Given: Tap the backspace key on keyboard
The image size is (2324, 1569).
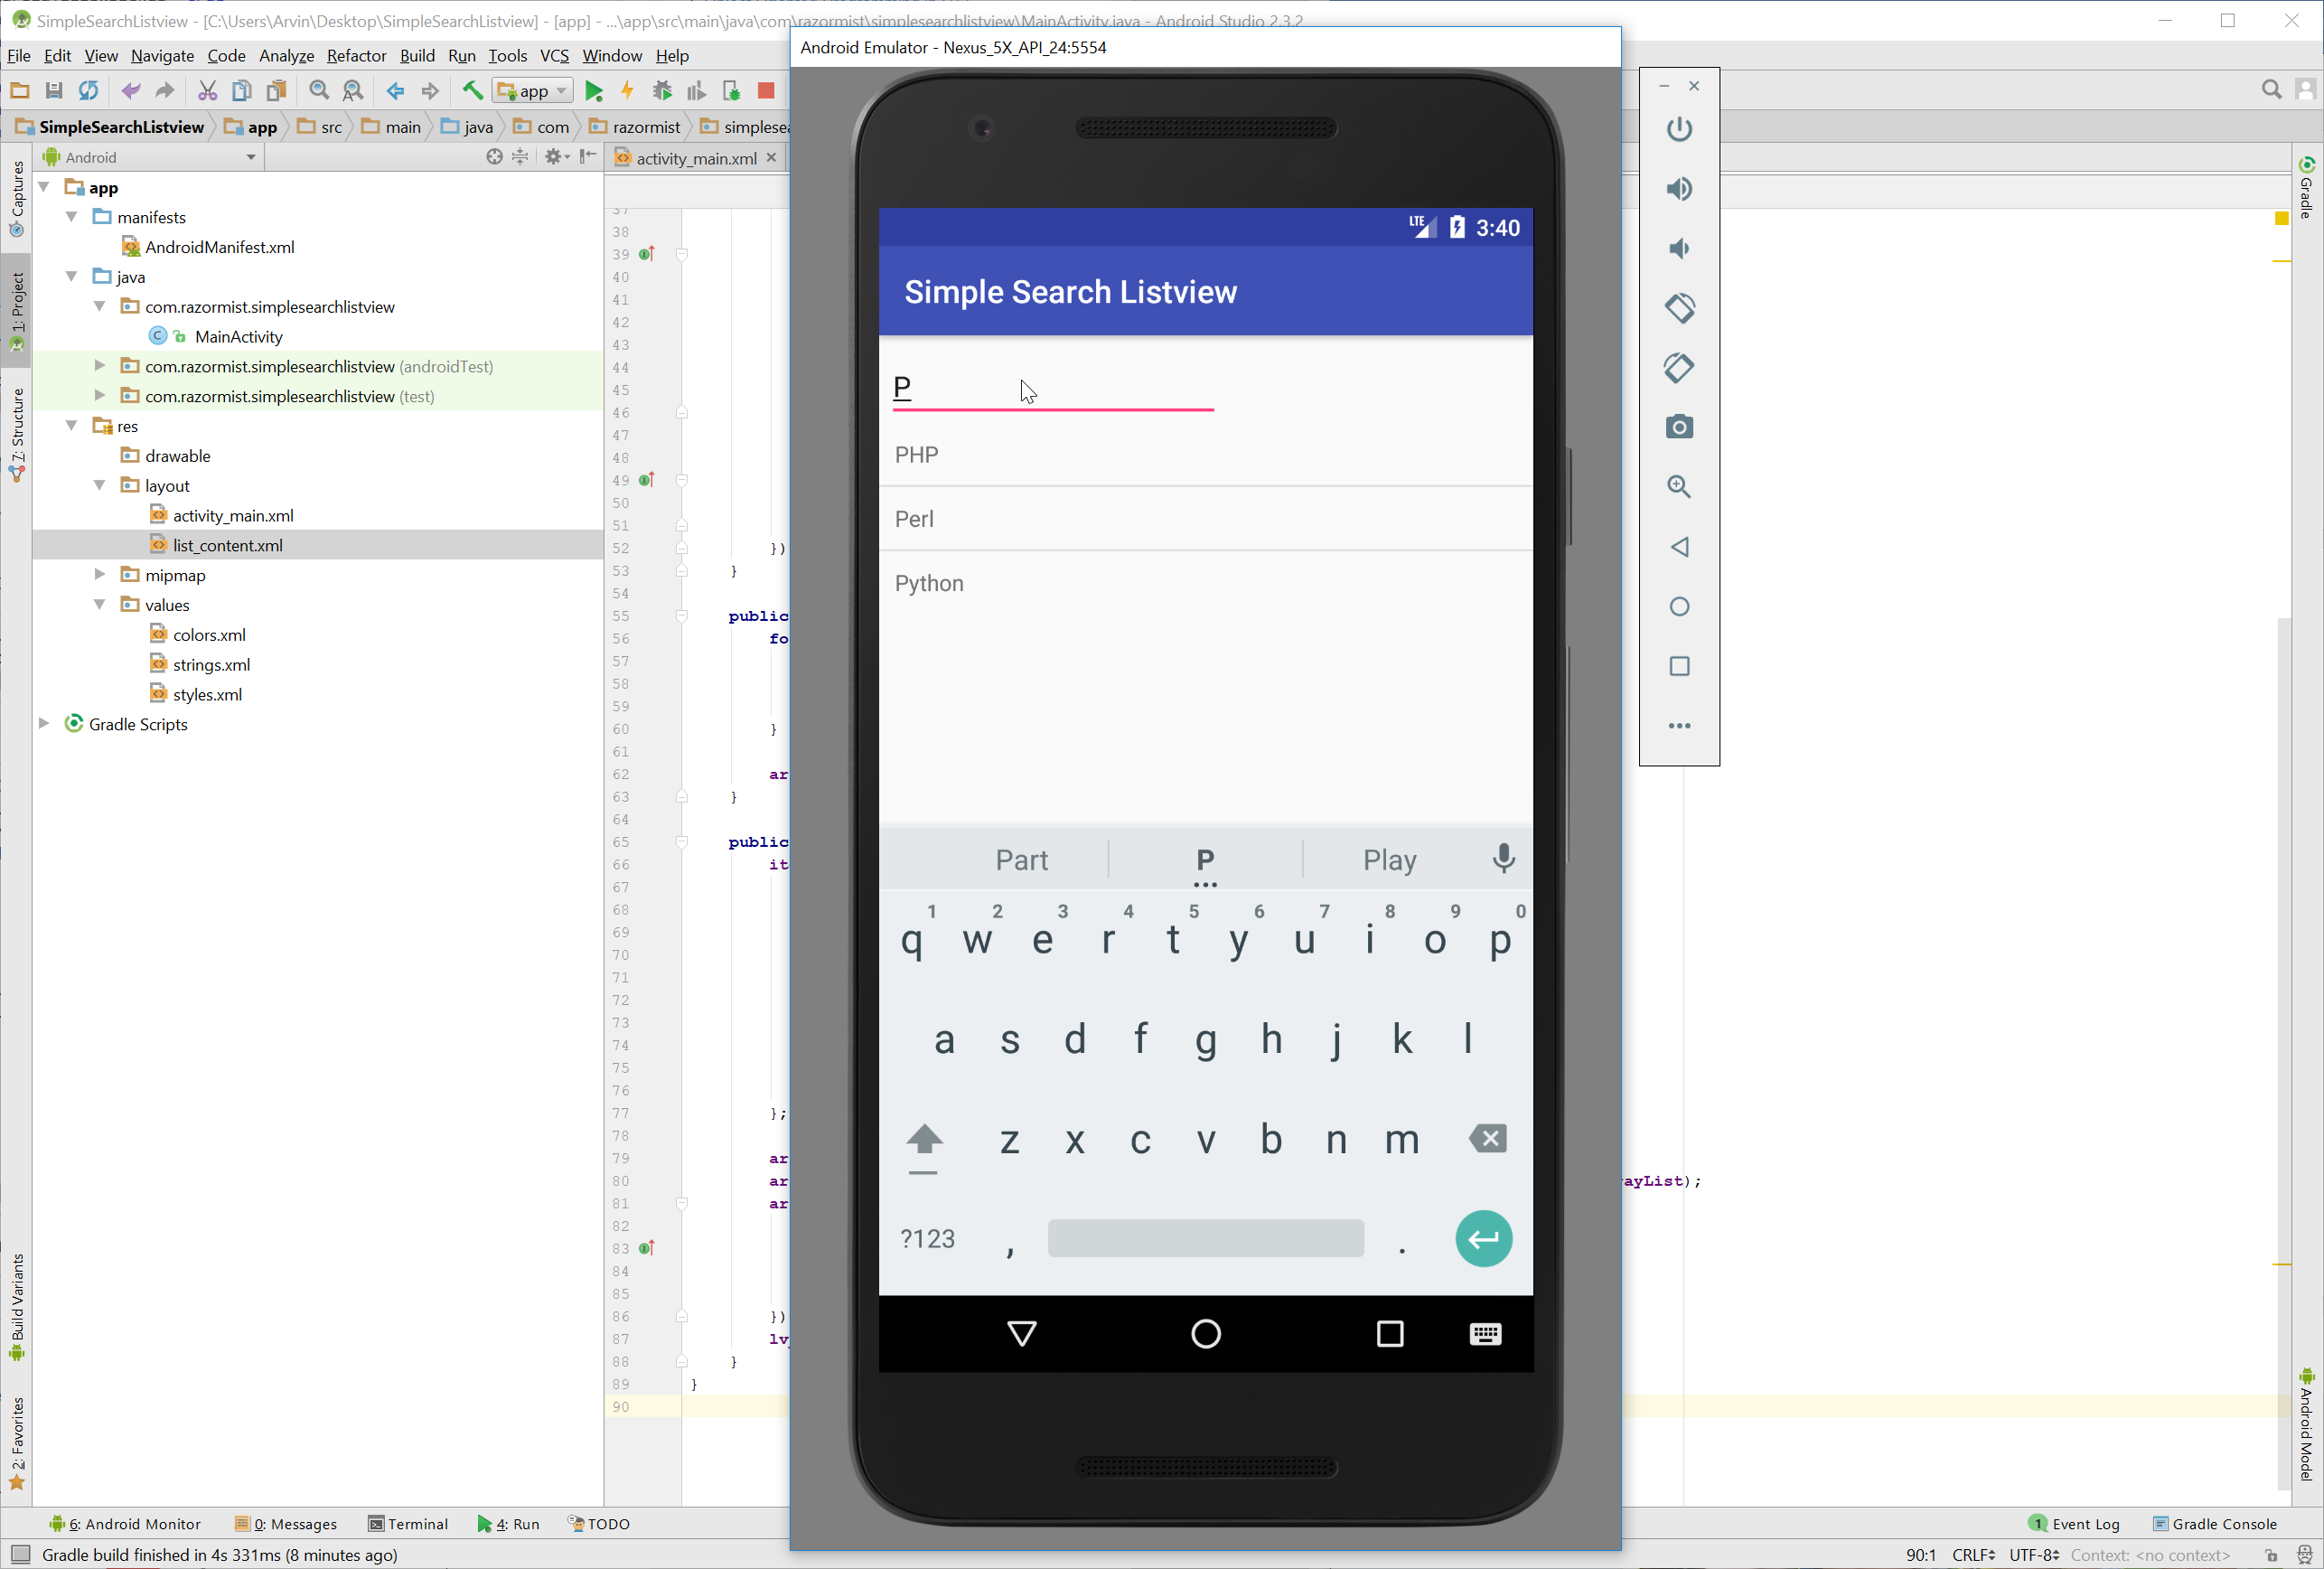Looking at the screenshot, I should coord(1487,1138).
